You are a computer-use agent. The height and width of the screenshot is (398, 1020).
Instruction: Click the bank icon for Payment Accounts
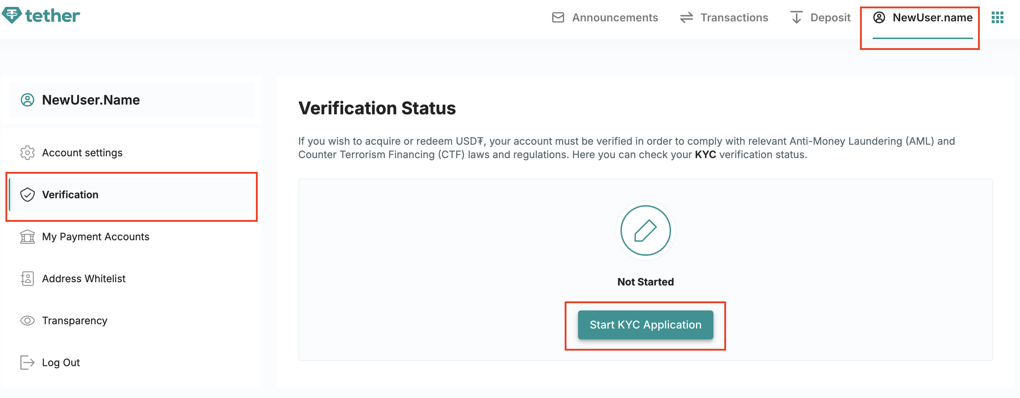[27, 237]
